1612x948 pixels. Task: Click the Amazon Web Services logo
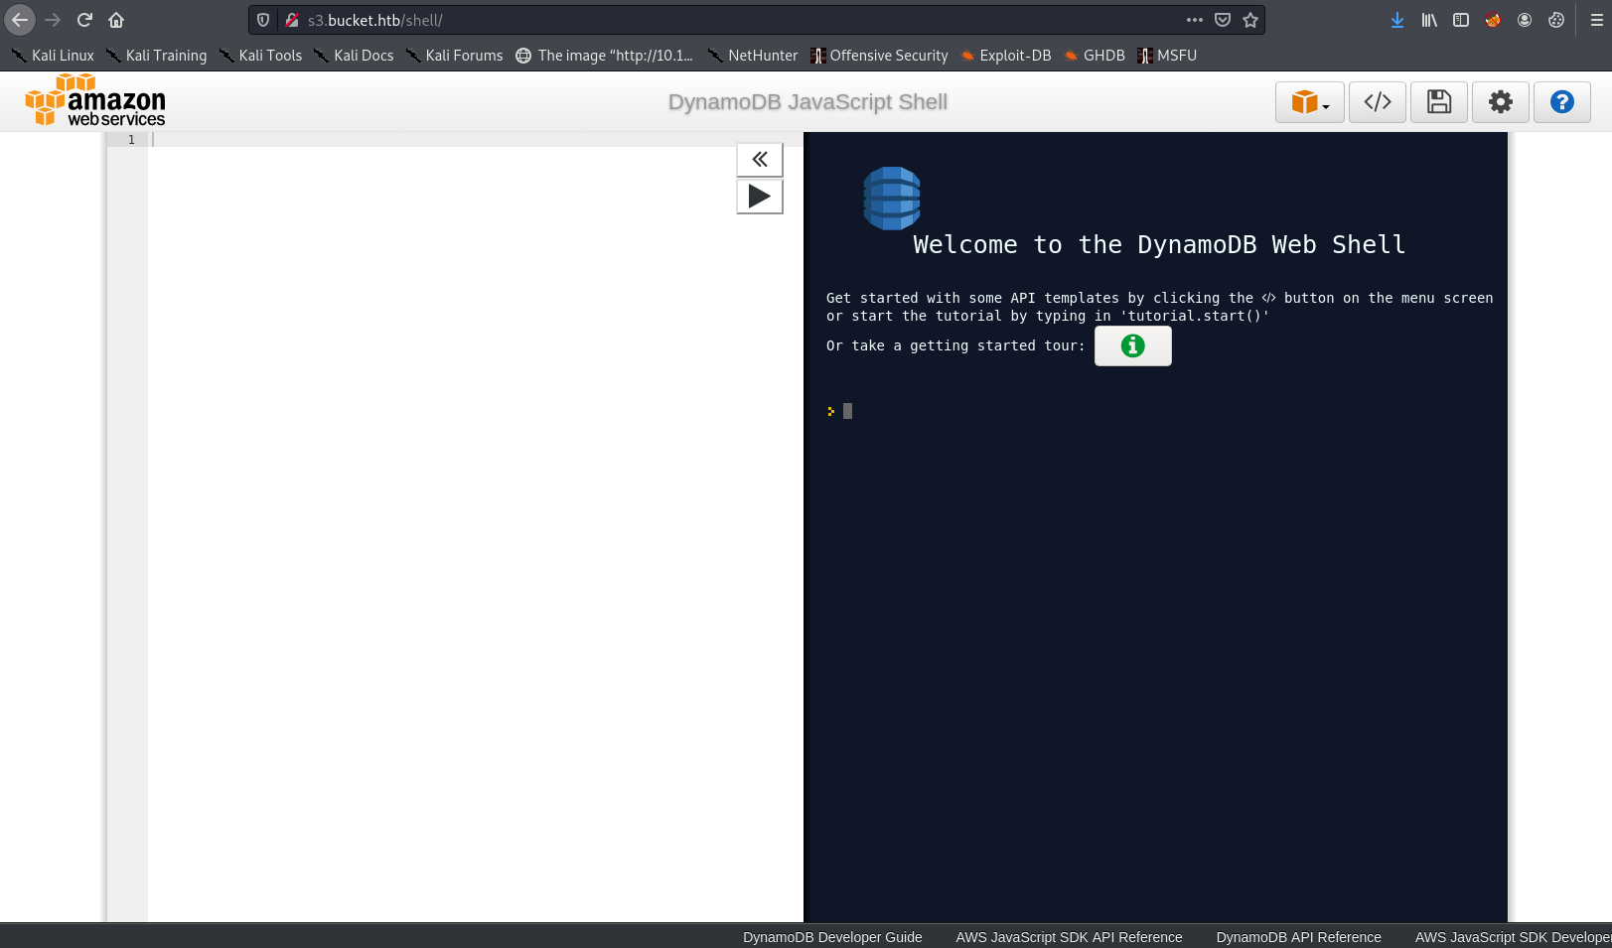95,101
